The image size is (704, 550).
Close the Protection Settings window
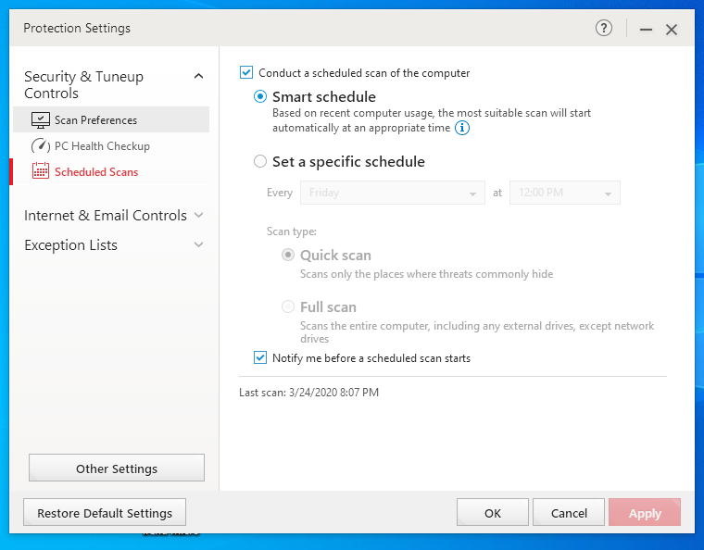(x=672, y=30)
